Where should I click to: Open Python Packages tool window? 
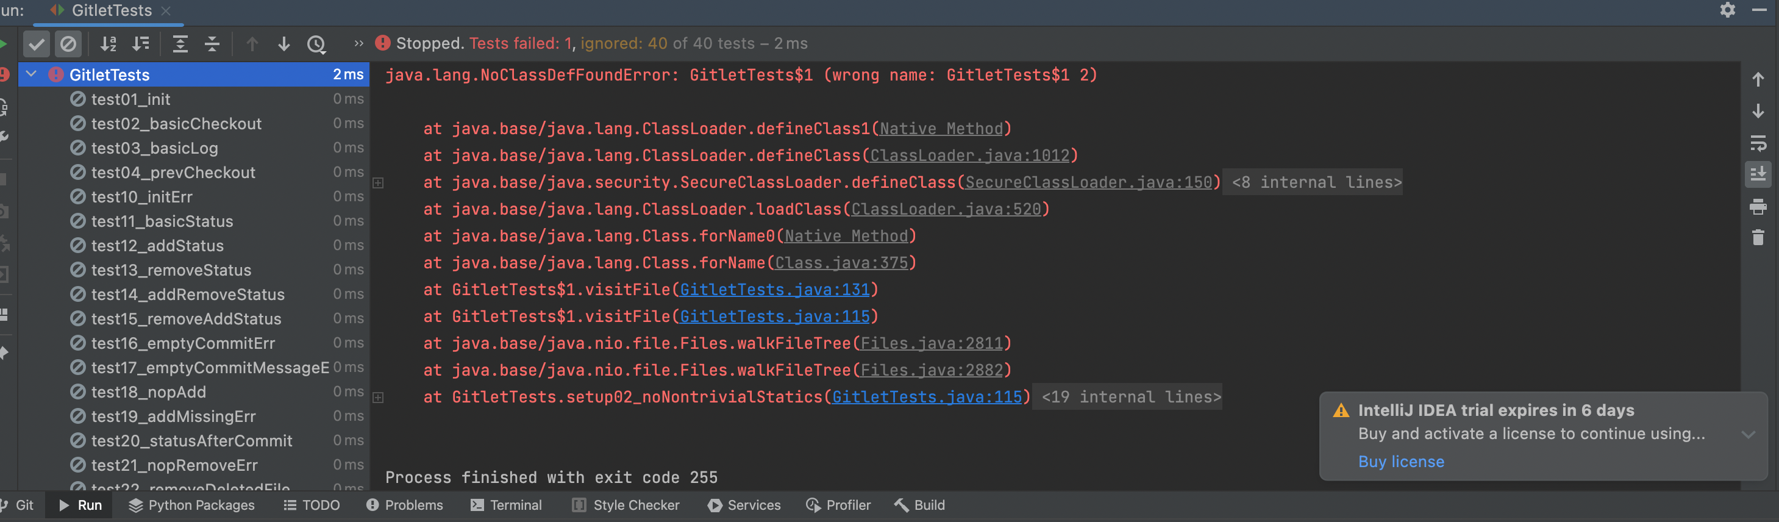[191, 505]
